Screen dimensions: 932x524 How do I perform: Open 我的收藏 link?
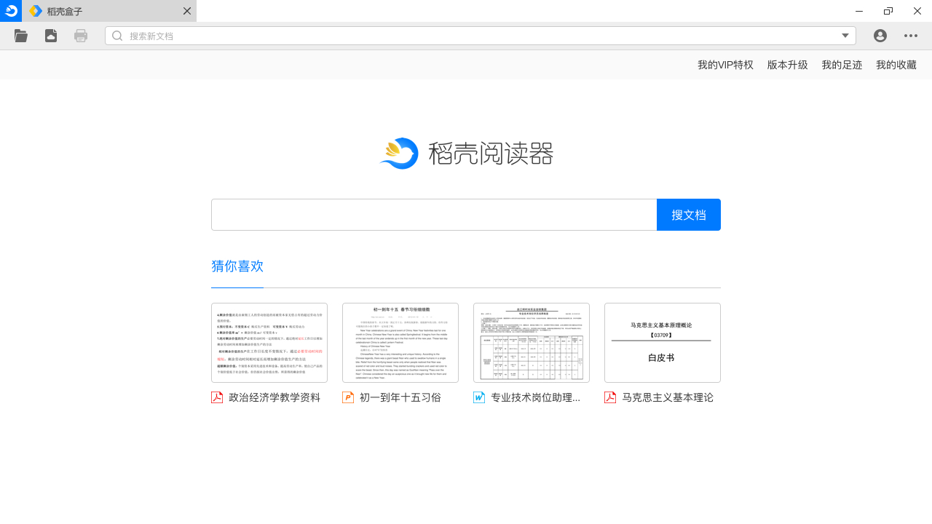click(x=896, y=65)
